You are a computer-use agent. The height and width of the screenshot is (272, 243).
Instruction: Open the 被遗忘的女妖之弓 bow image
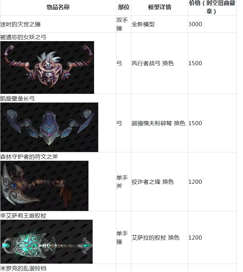pos(47,68)
